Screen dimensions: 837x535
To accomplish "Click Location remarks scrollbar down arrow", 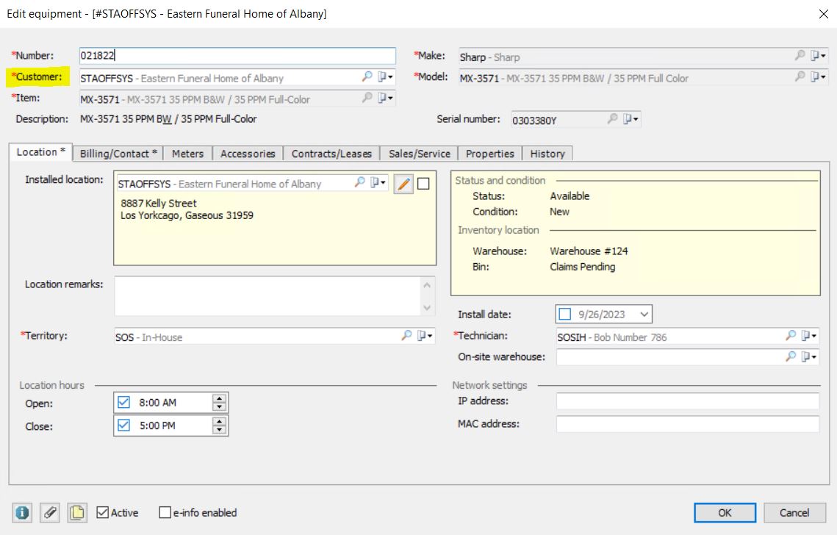I will (427, 307).
